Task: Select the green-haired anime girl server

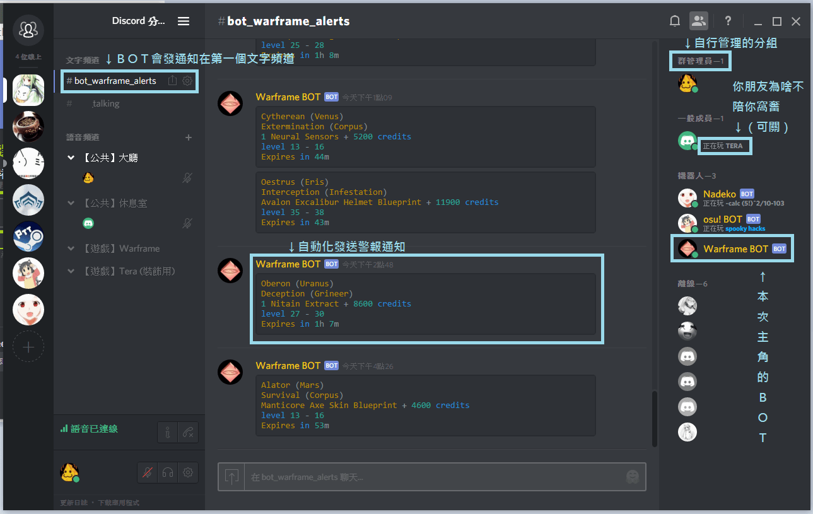Action: pyautogui.click(x=28, y=90)
